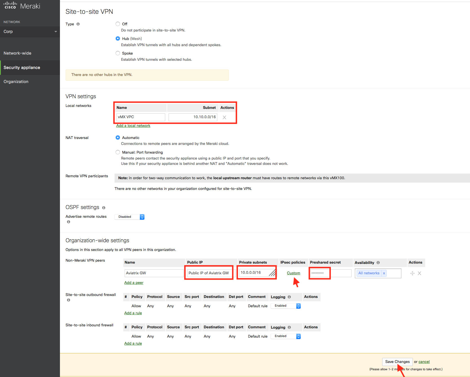The image size is (470, 377).
Task: Select Off VPN type
Action: pyautogui.click(x=118, y=24)
